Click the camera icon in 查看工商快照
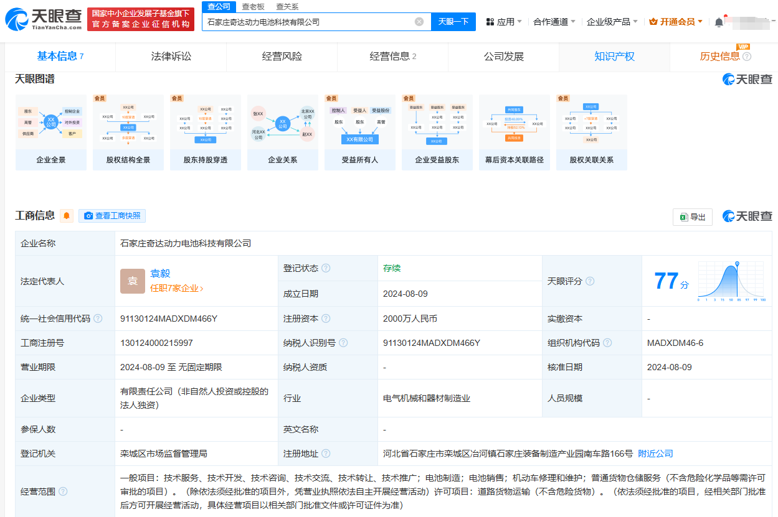The height and width of the screenshot is (517, 778). pyautogui.click(x=88, y=216)
